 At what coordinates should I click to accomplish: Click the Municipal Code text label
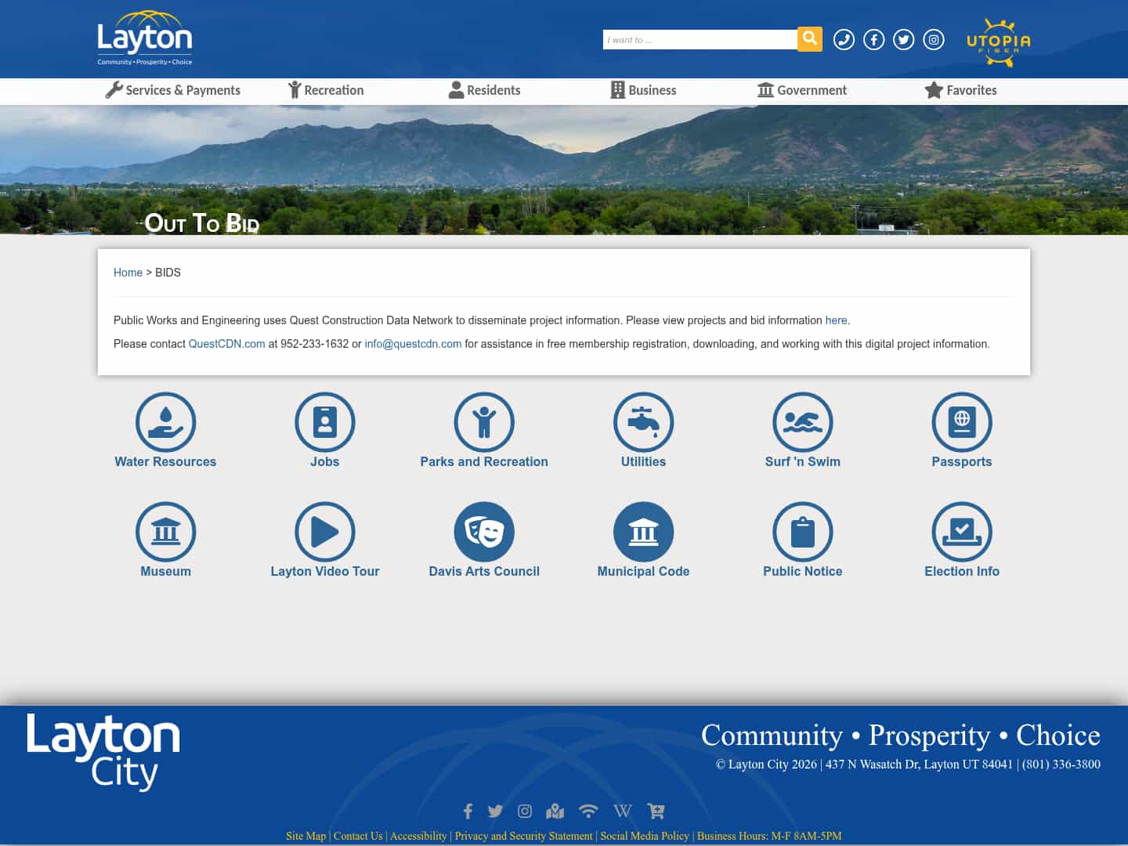(x=643, y=571)
